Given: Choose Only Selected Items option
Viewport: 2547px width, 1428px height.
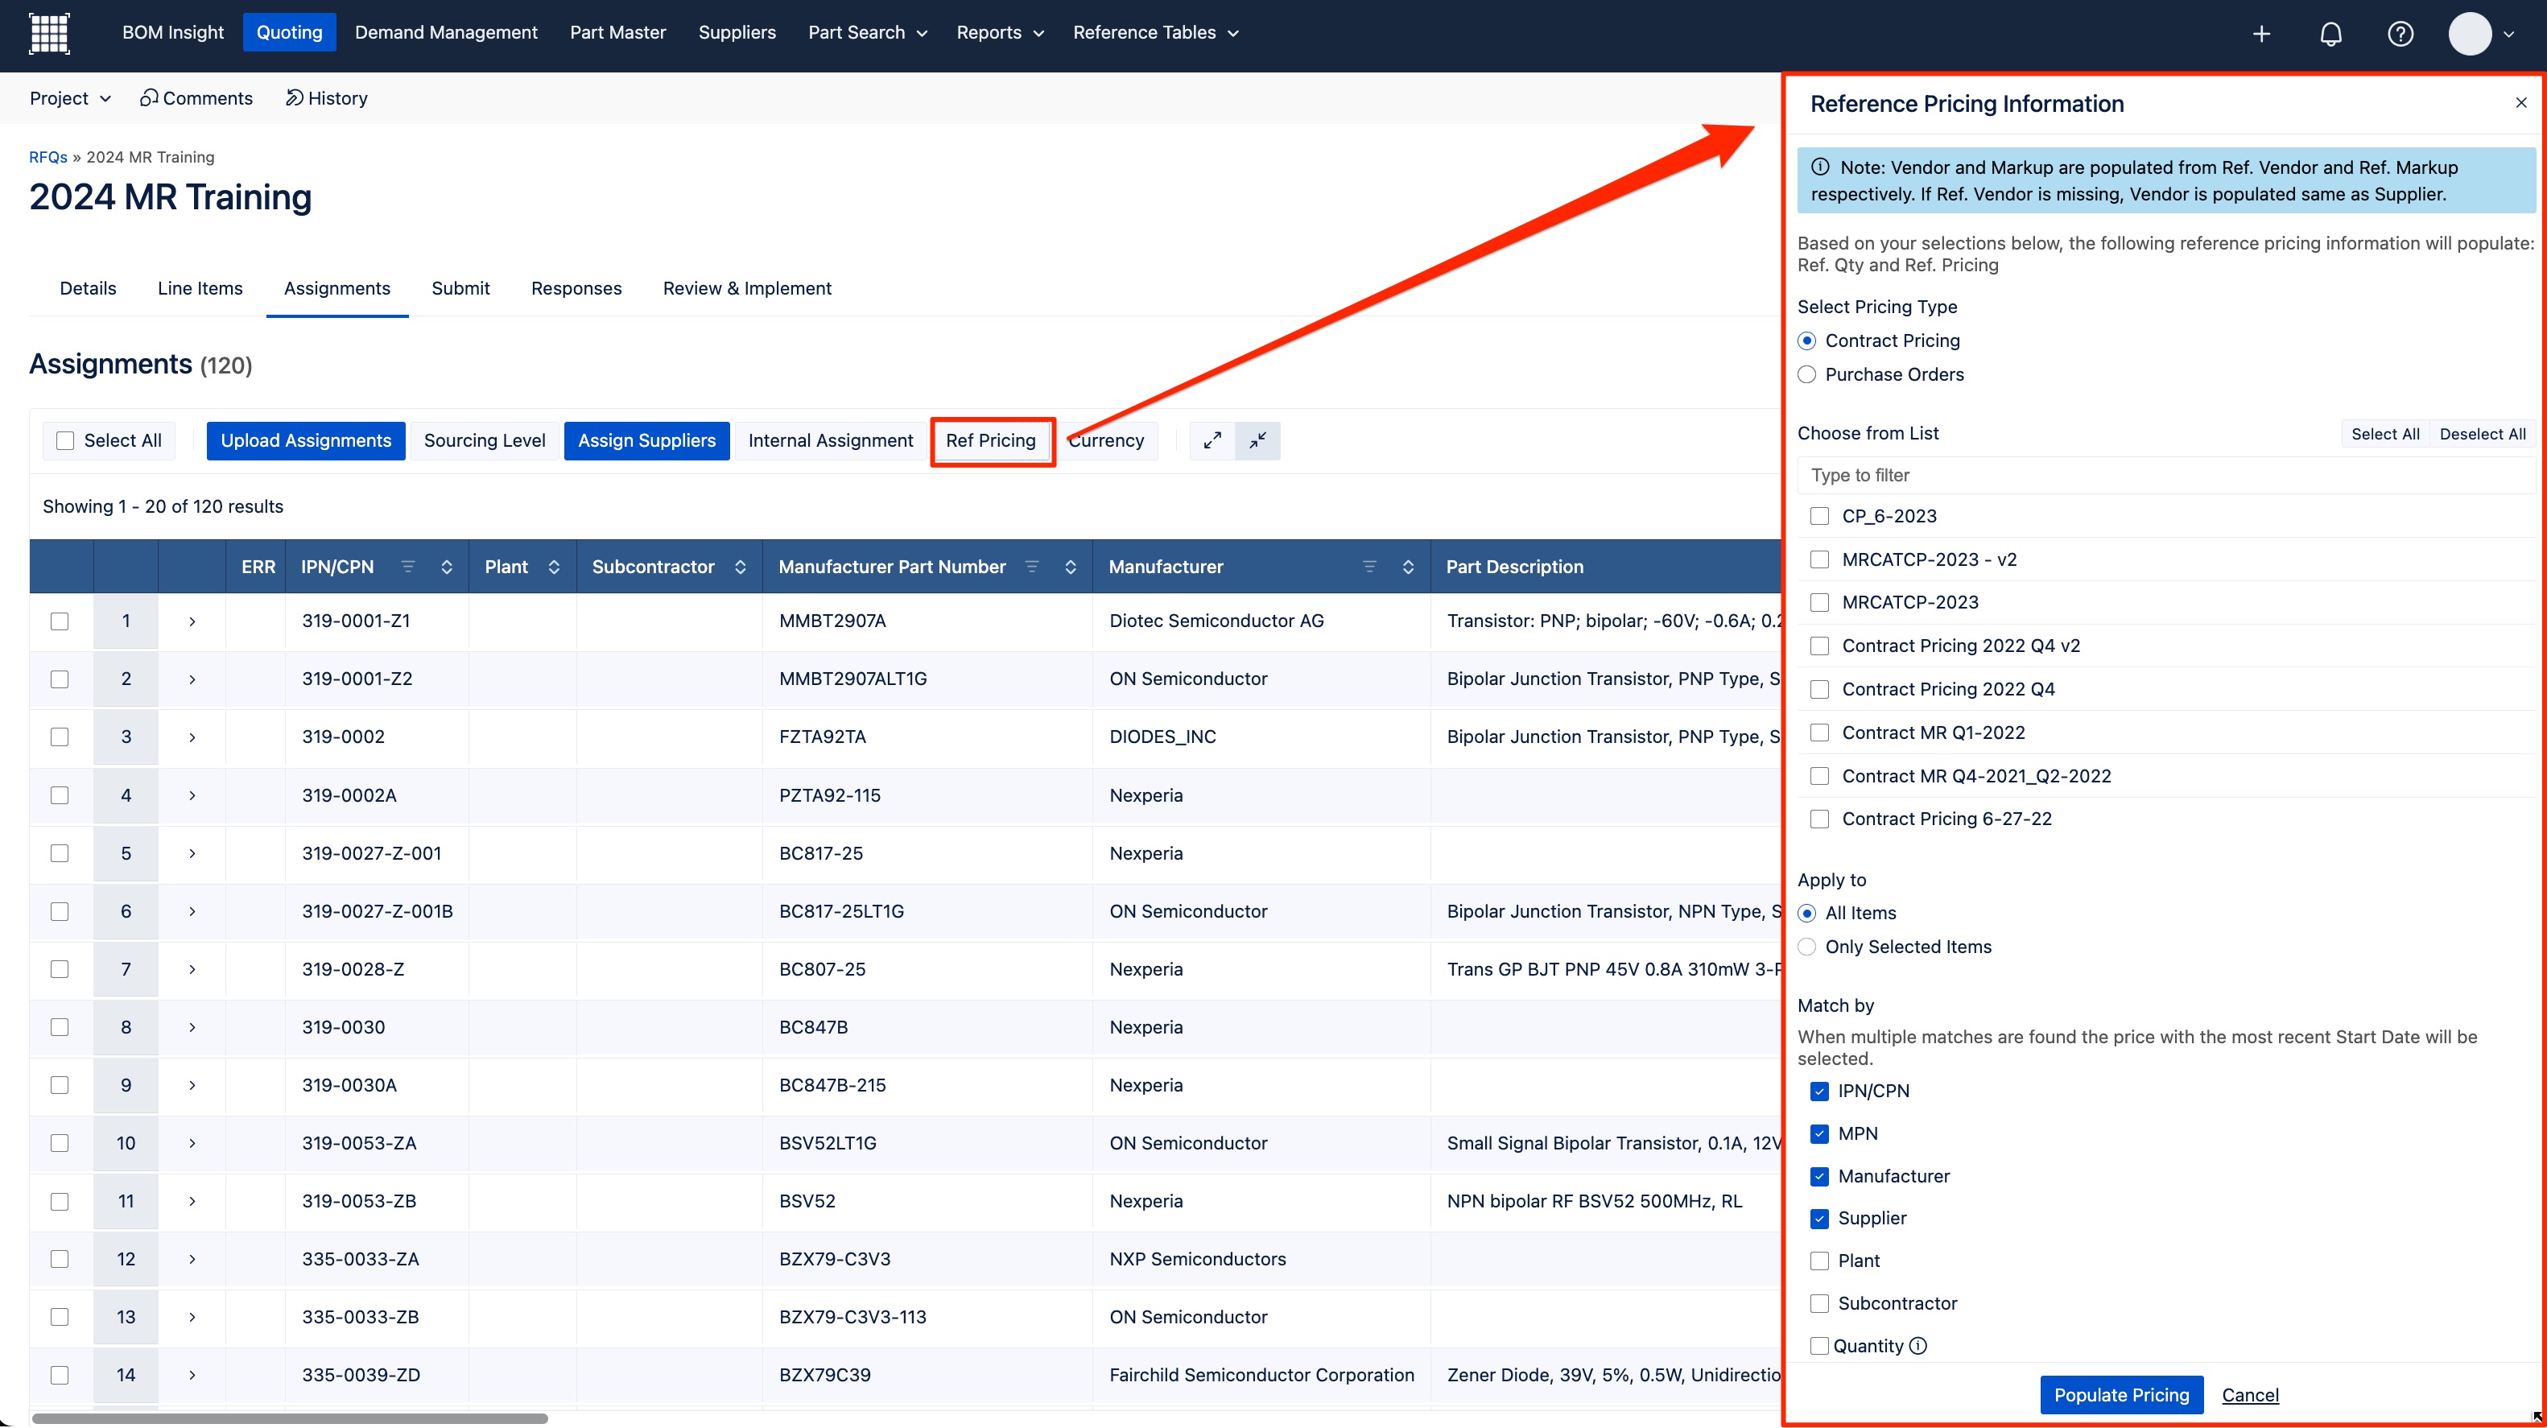Looking at the screenshot, I should (1806, 947).
